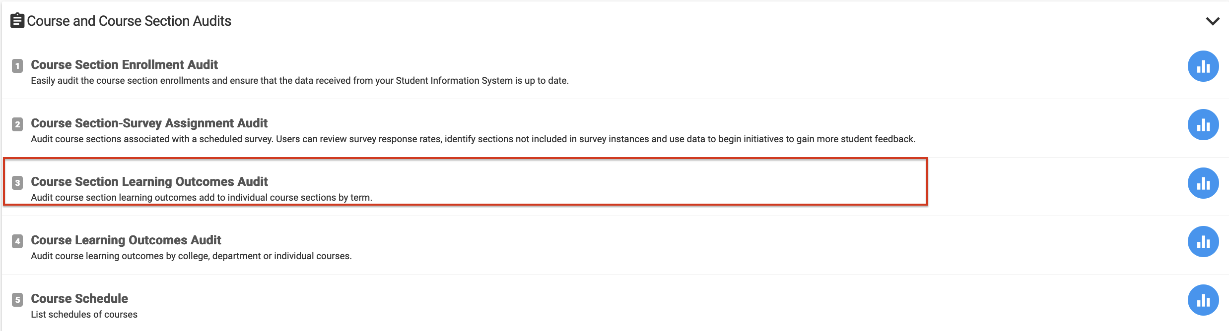Open Course Section Enrollment Audit title

click(x=124, y=65)
